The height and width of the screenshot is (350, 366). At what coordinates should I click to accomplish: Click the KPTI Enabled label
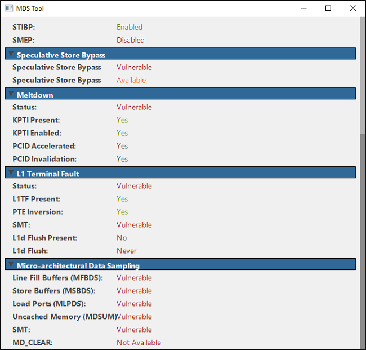point(37,133)
